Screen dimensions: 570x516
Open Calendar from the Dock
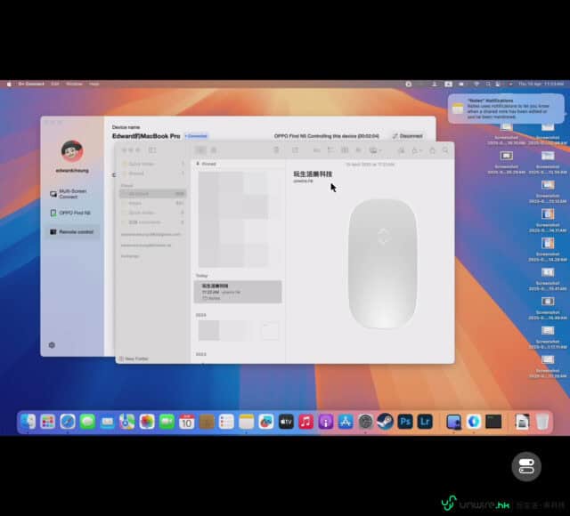[186, 422]
